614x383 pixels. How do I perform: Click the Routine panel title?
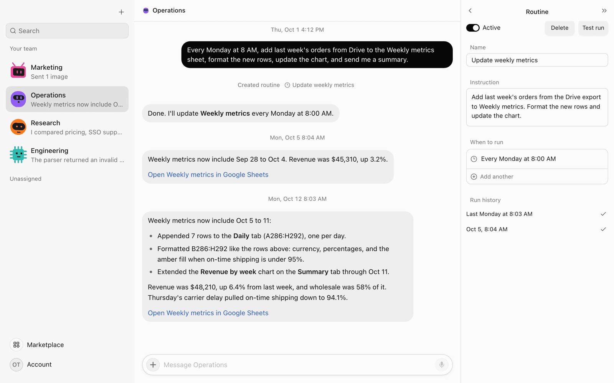click(x=537, y=12)
